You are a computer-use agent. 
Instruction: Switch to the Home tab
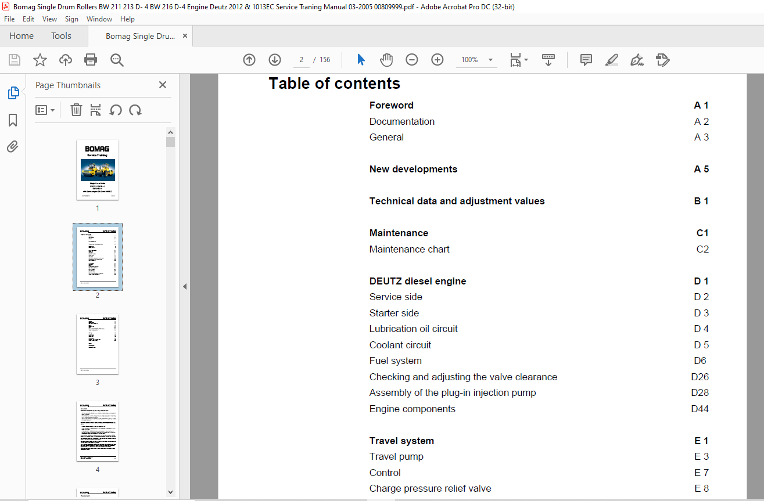[21, 36]
